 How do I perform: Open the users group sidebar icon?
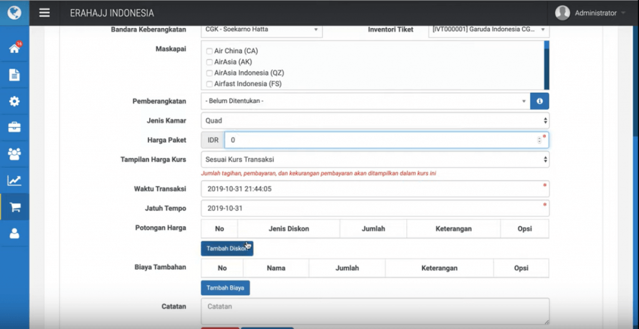point(14,154)
